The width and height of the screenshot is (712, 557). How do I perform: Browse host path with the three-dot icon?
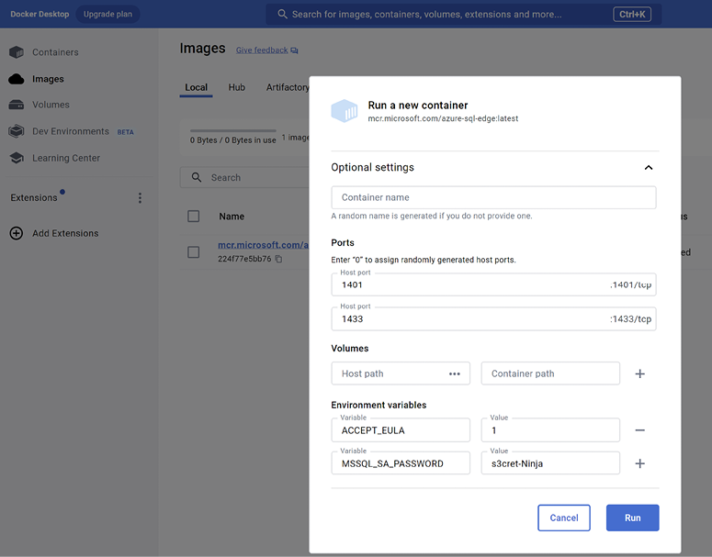[x=455, y=373]
